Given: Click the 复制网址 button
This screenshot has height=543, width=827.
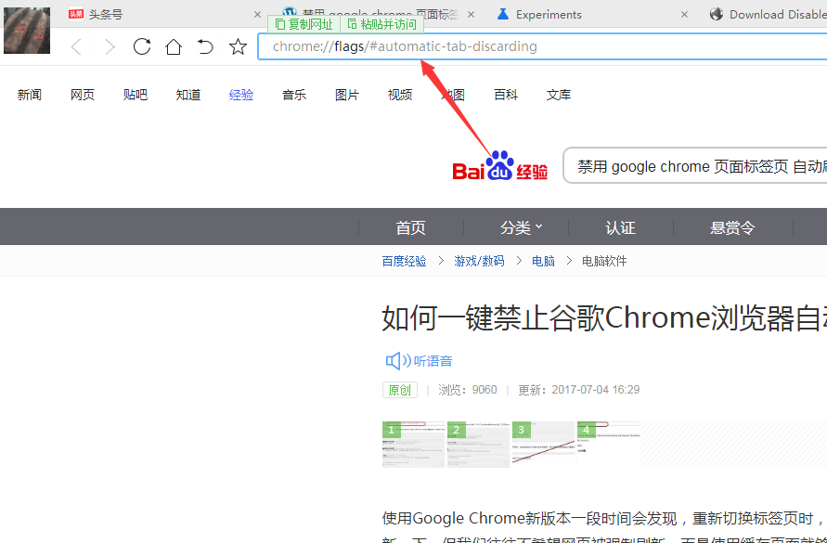Looking at the screenshot, I should coord(304,24).
